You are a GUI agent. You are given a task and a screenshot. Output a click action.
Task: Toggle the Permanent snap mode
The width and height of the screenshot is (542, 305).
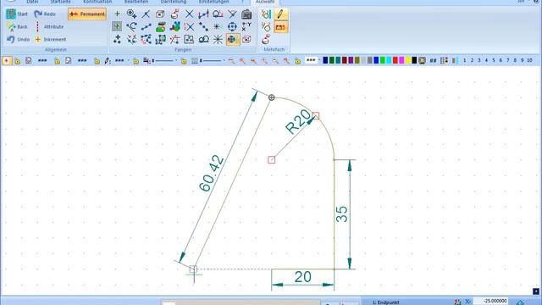pyautogui.click(x=87, y=14)
